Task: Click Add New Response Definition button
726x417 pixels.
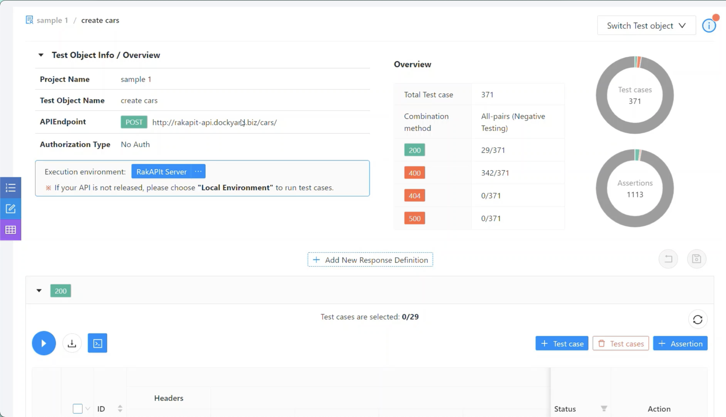Action: 370,260
